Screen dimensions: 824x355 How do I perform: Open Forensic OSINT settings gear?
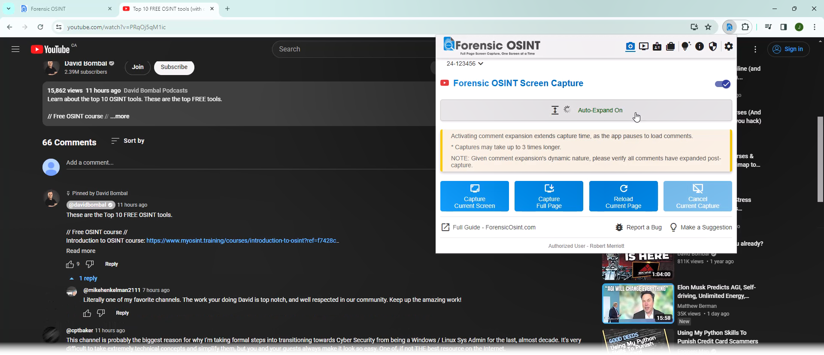729,46
